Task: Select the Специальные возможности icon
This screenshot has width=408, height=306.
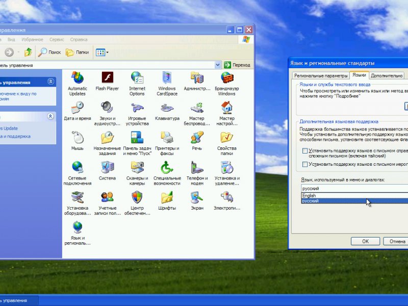Action: tap(167, 173)
